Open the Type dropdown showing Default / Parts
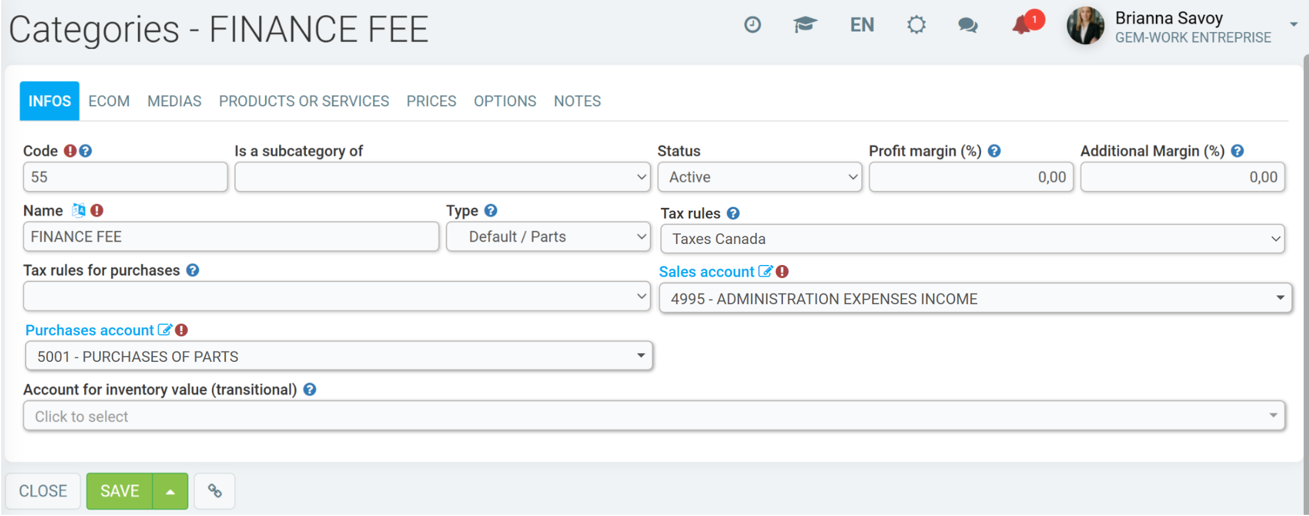This screenshot has height=516, width=1309. point(548,237)
